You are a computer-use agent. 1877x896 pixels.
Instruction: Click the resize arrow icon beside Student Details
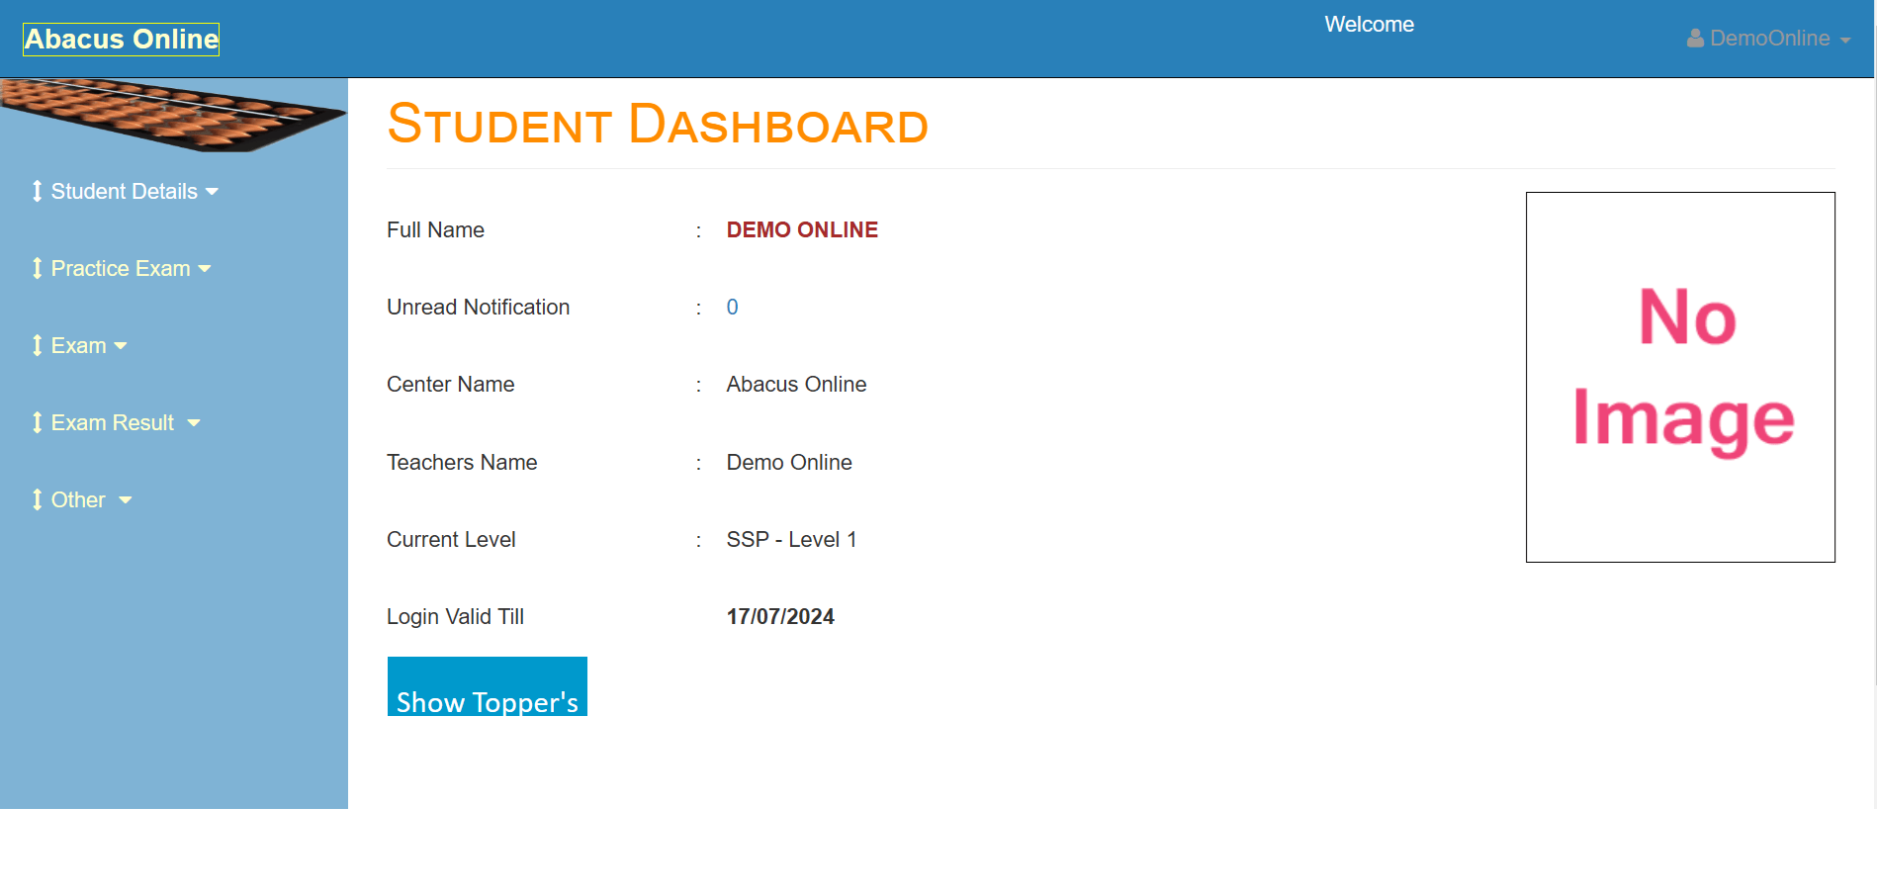38,191
